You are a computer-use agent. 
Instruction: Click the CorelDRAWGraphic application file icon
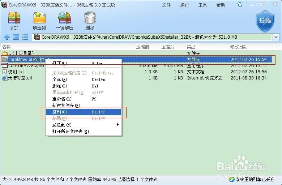tap(5, 66)
